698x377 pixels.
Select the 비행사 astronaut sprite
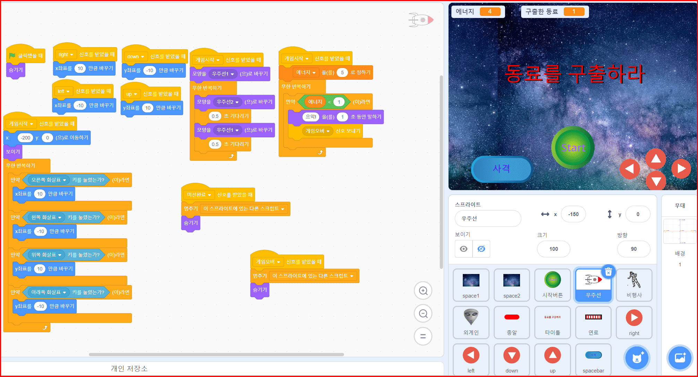pyautogui.click(x=634, y=285)
